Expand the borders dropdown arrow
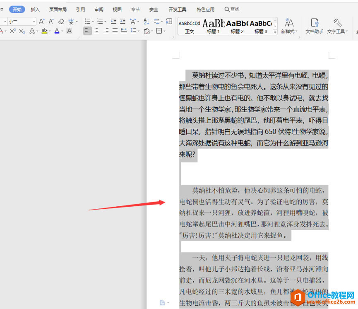The width and height of the screenshot is (358, 309). pos(164,31)
